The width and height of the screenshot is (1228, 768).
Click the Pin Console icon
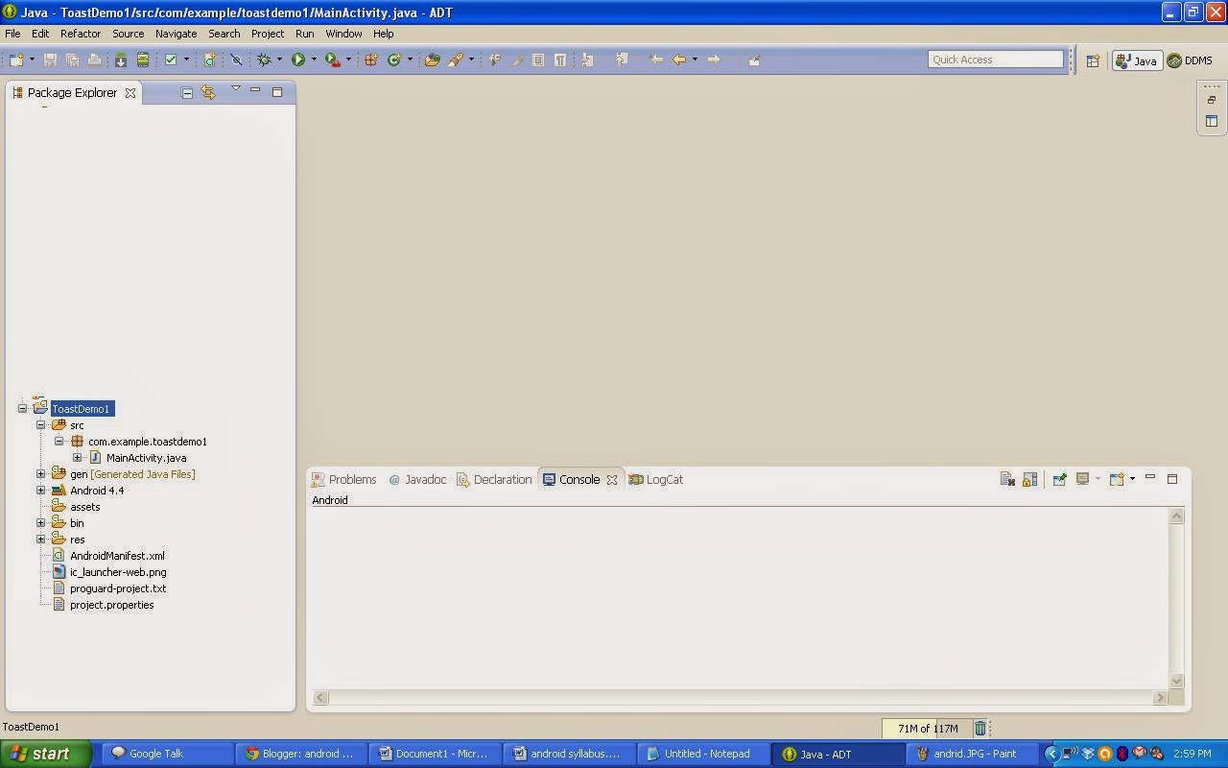coord(1059,479)
